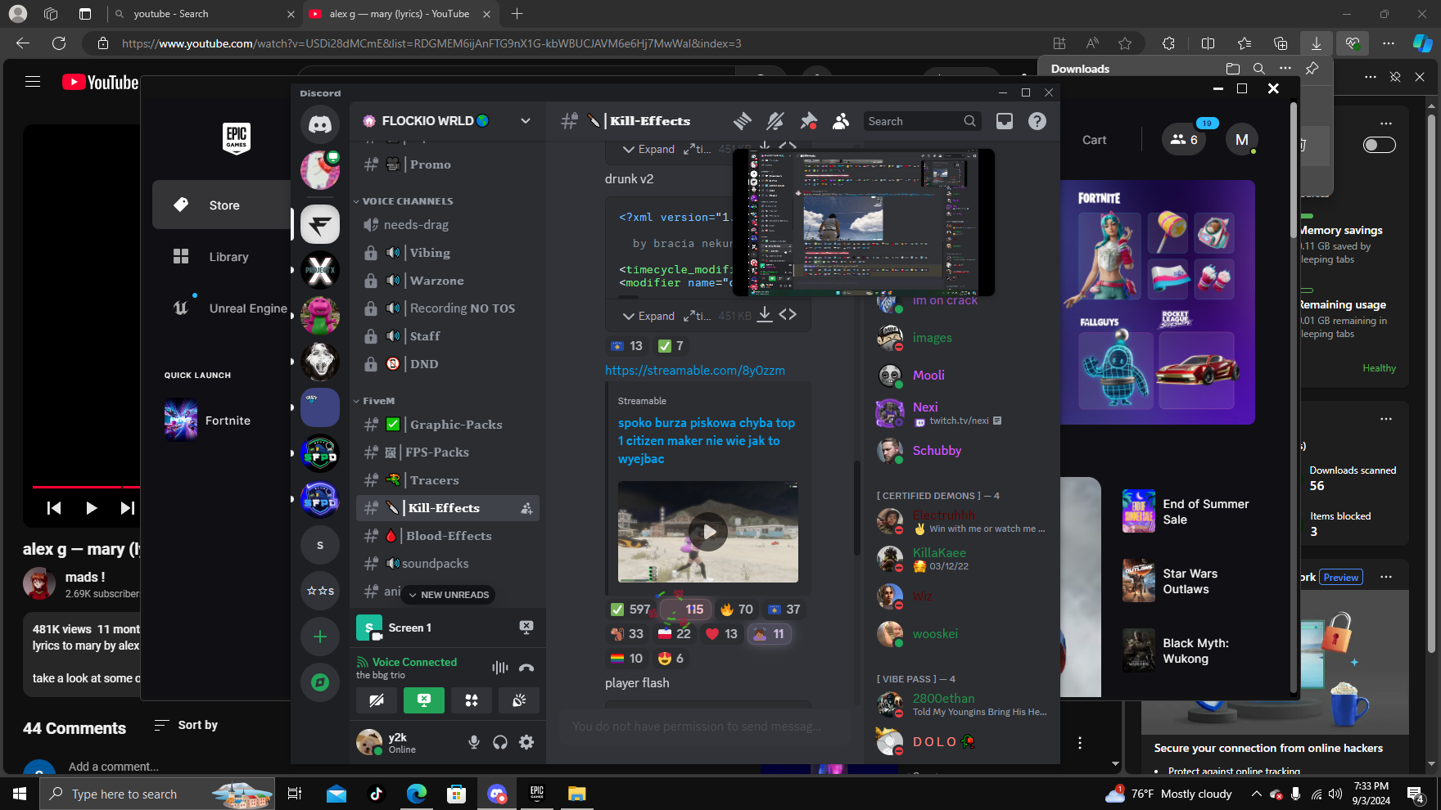
Task: Open Discord help question mark icon
Action: [x=1037, y=121]
